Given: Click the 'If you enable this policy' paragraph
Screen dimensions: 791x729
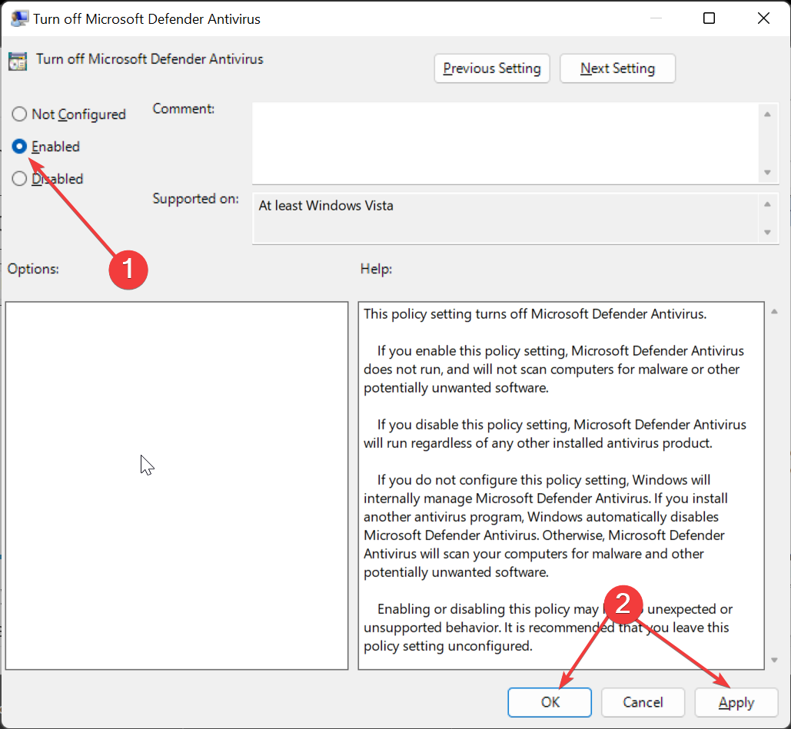Looking at the screenshot, I should [x=554, y=369].
